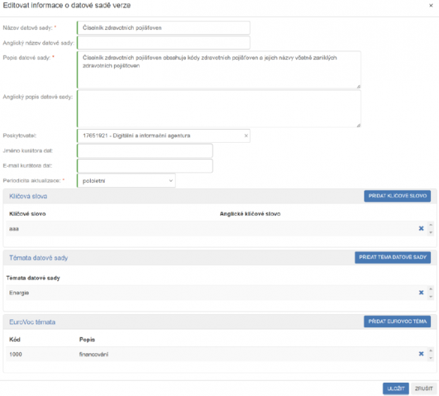The height and width of the screenshot is (396, 439).
Task: Click the Jméno kurátora dat field
Action: pyautogui.click(x=144, y=151)
